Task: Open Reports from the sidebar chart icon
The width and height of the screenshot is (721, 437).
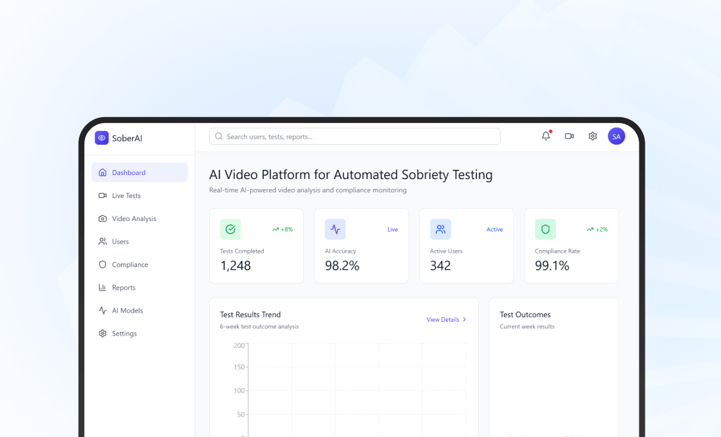Action: pos(102,288)
